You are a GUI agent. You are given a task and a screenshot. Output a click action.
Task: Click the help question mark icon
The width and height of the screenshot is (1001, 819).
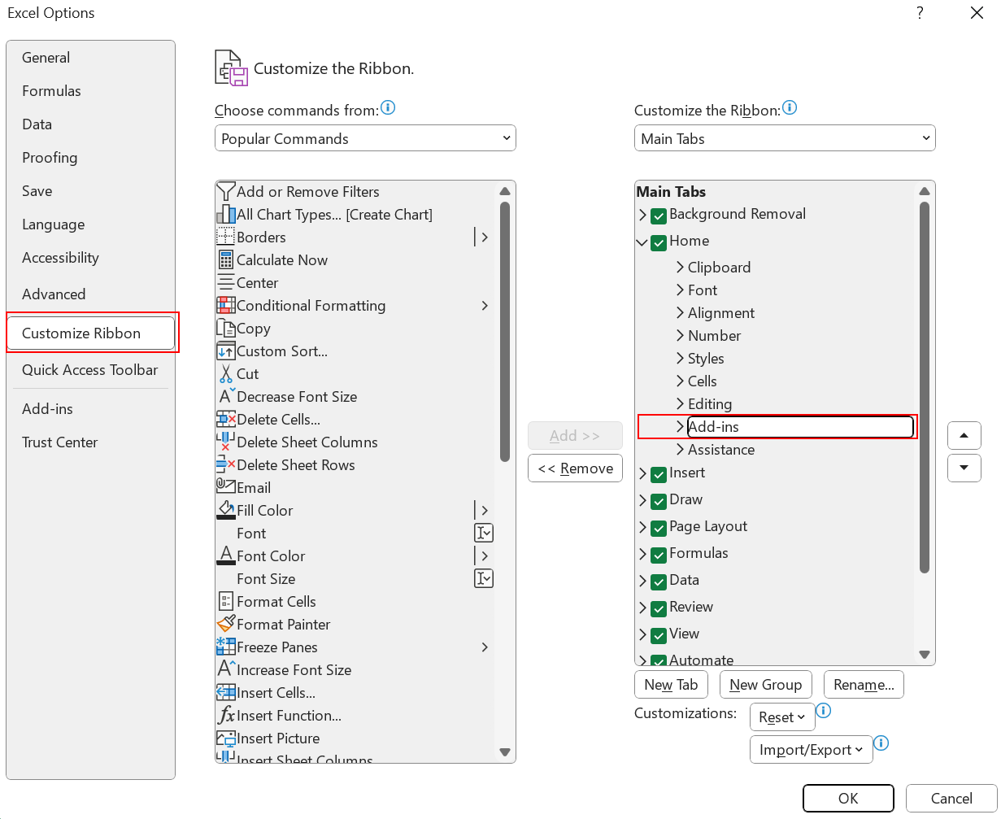click(x=920, y=13)
